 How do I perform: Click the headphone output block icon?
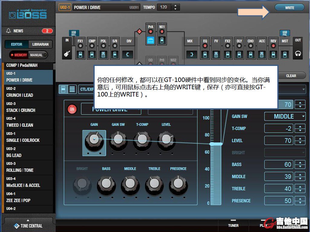tap(298, 54)
